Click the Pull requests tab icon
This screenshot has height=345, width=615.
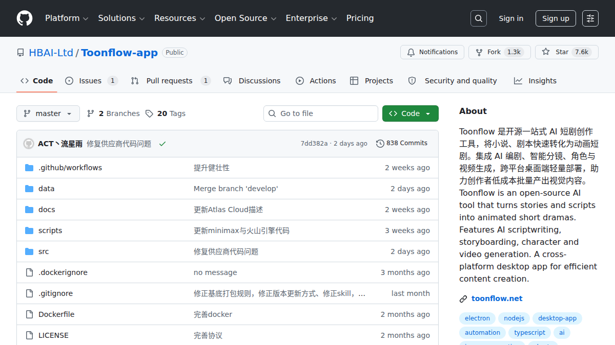coord(135,81)
